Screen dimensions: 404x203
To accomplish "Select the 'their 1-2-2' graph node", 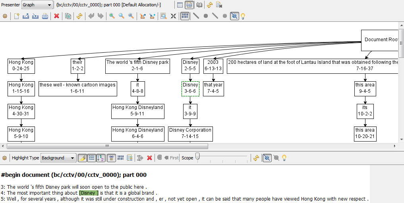I will 77,66.
